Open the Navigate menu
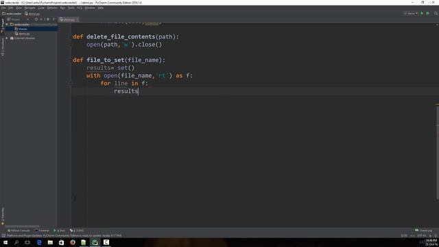 (29, 8)
